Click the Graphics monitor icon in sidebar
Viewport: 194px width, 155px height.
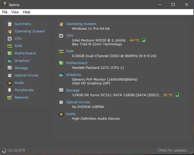(x=10, y=61)
